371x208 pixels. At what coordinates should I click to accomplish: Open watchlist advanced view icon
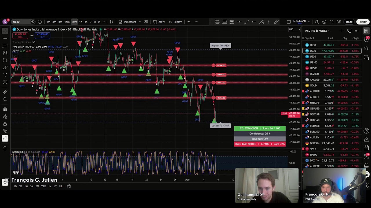[349, 31]
